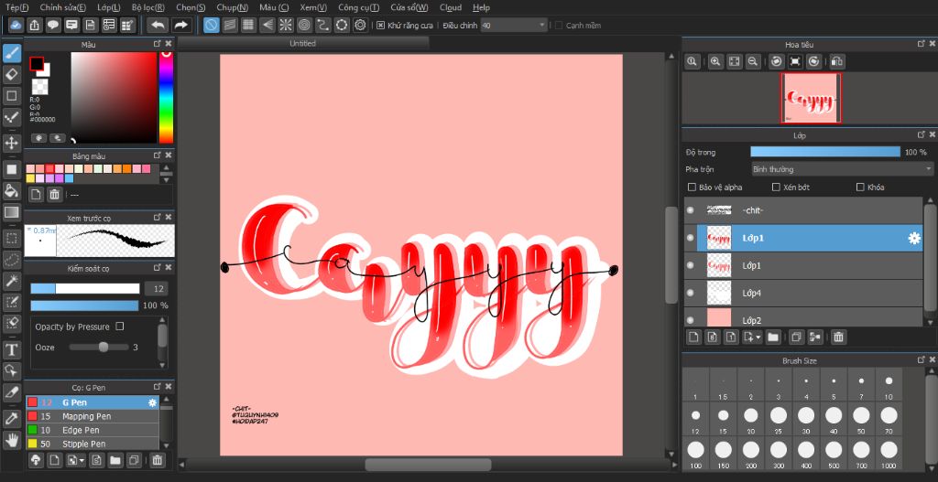Select the Brush tool
The image size is (938, 482).
[11, 53]
